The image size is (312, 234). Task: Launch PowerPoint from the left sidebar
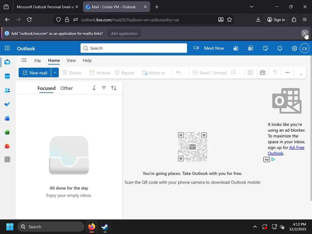7,146
